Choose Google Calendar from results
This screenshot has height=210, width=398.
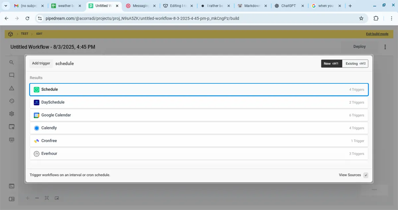point(199,115)
